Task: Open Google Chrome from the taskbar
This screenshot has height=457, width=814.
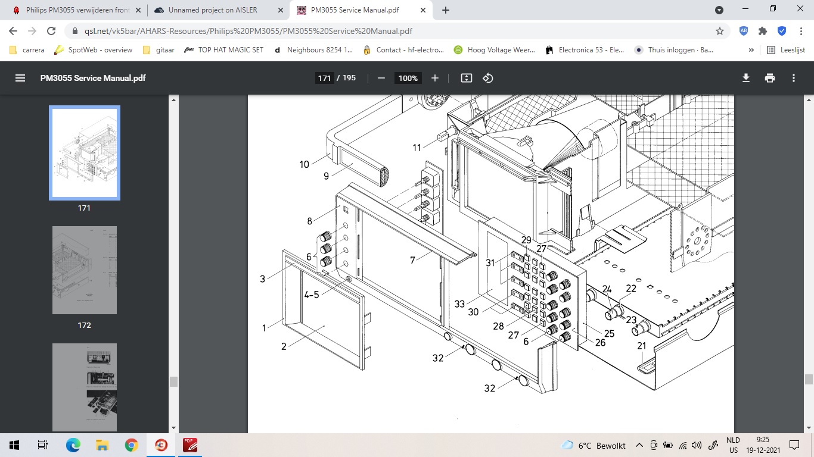Action: (x=132, y=445)
